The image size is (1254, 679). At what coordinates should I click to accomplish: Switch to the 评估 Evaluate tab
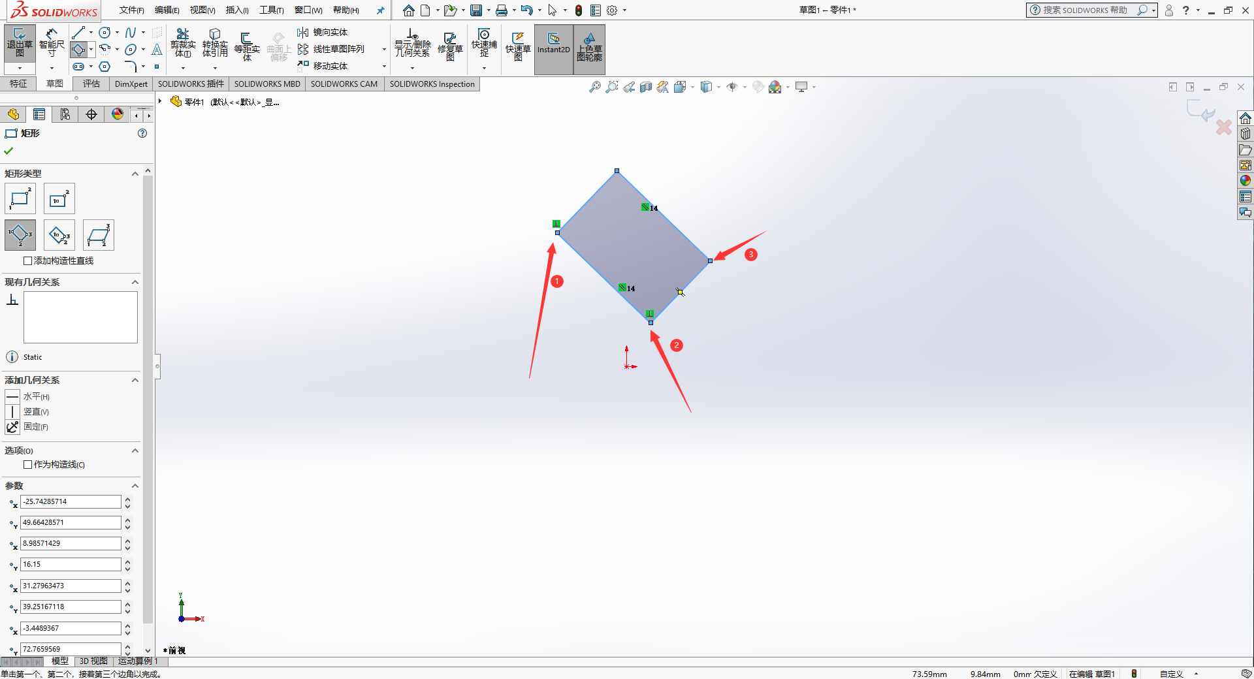[91, 84]
